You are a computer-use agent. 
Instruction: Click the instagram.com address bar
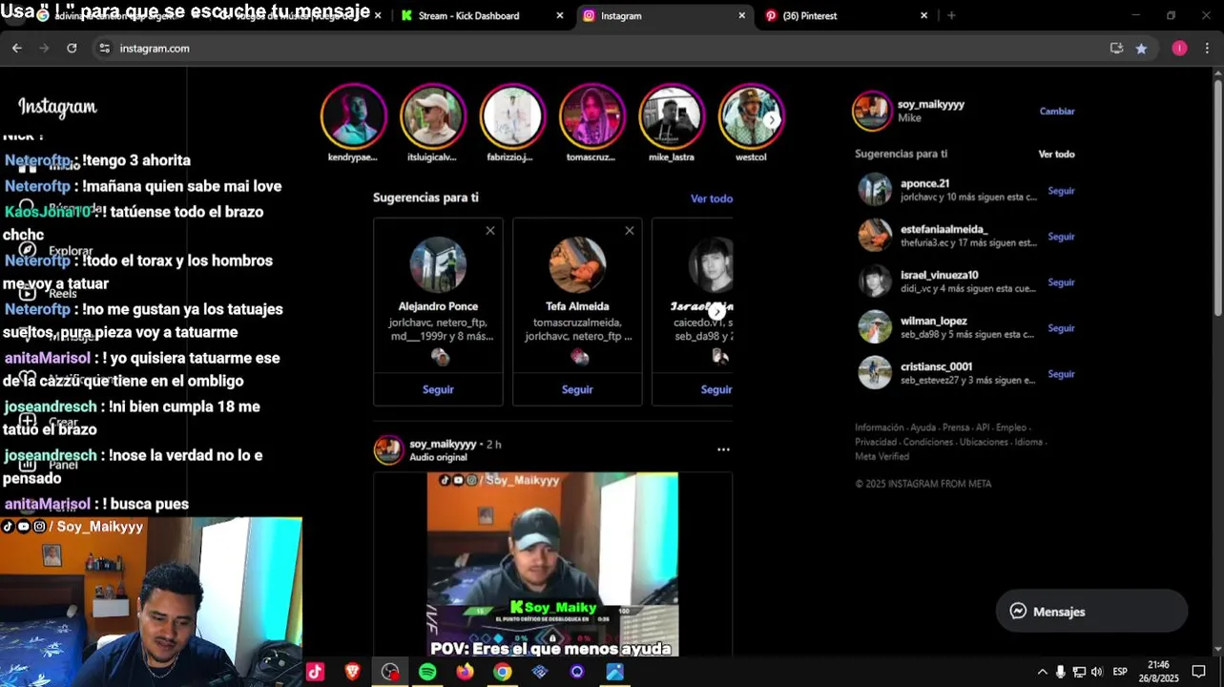(x=601, y=48)
